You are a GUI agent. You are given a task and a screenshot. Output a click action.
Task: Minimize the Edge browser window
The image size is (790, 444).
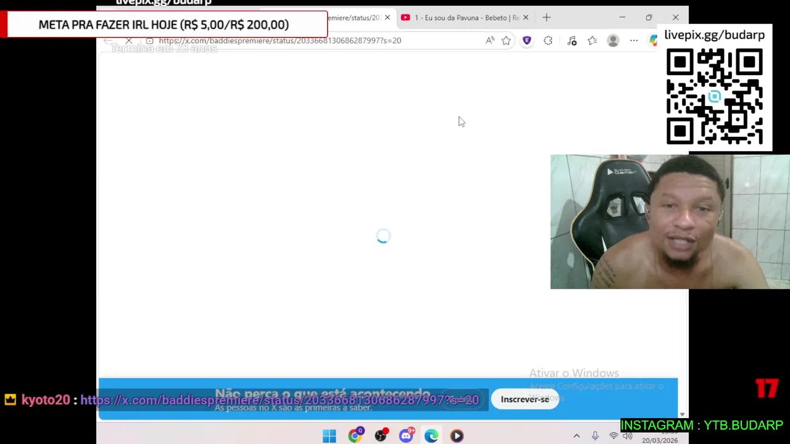(622, 18)
